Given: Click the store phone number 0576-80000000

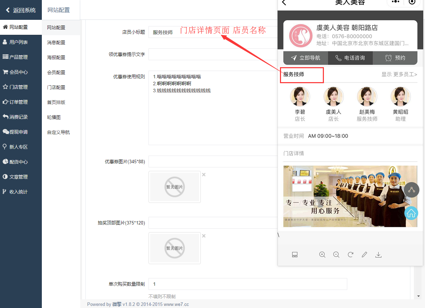Looking at the screenshot, I should point(352,36).
